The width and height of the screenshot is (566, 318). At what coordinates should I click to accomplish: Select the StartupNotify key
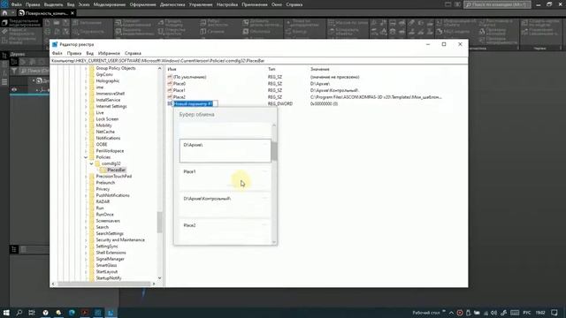[x=108, y=278]
